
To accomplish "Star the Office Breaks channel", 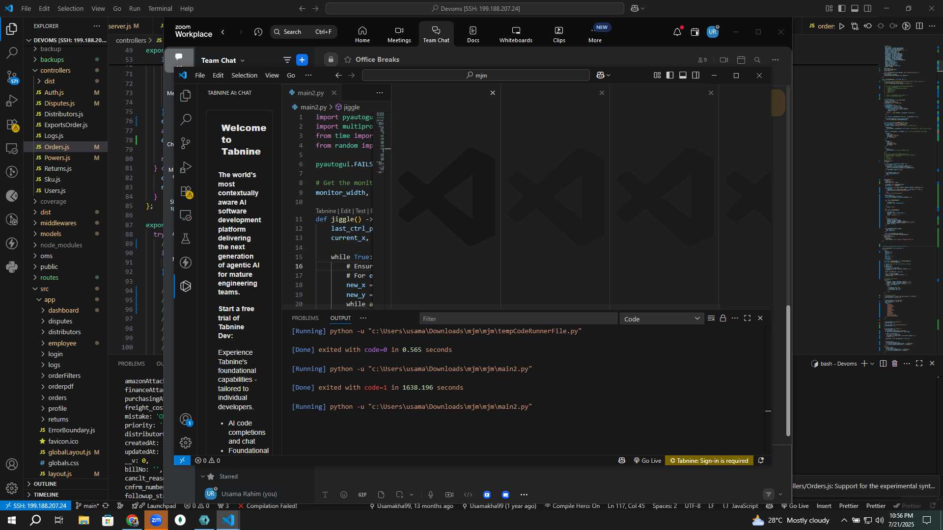I will [x=348, y=60].
